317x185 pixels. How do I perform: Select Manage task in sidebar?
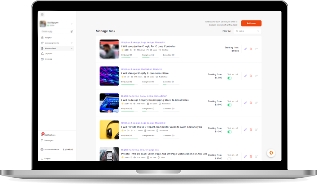(50, 48)
